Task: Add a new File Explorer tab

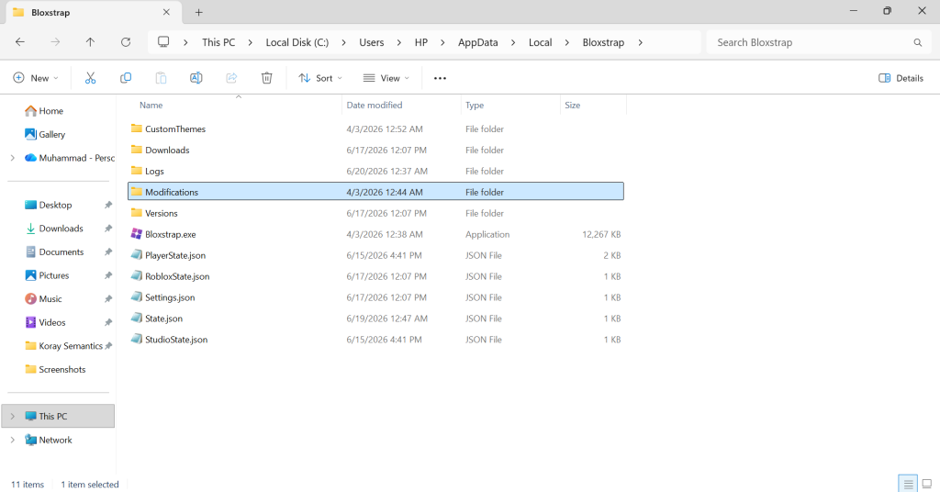Action: pos(199,12)
